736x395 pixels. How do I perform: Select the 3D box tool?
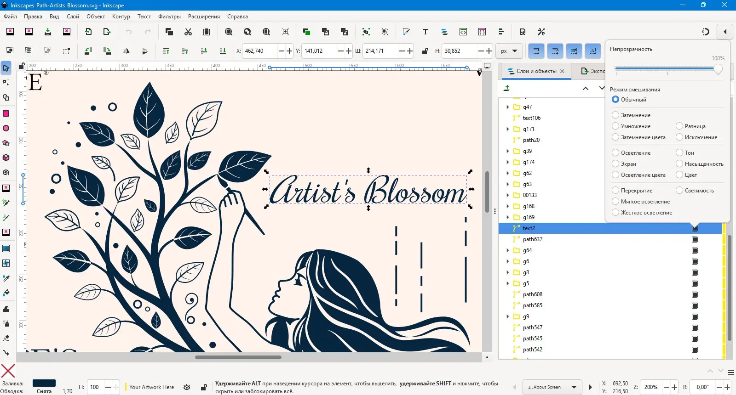click(6, 158)
